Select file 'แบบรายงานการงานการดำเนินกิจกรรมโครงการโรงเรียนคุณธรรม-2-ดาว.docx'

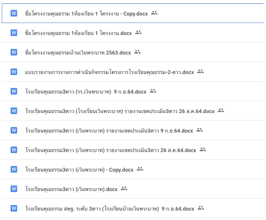[133, 72]
